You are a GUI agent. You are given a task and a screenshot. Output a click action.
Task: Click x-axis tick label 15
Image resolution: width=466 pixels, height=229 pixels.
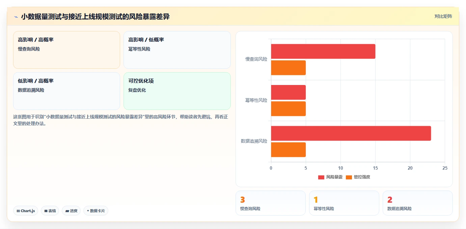[375, 168]
